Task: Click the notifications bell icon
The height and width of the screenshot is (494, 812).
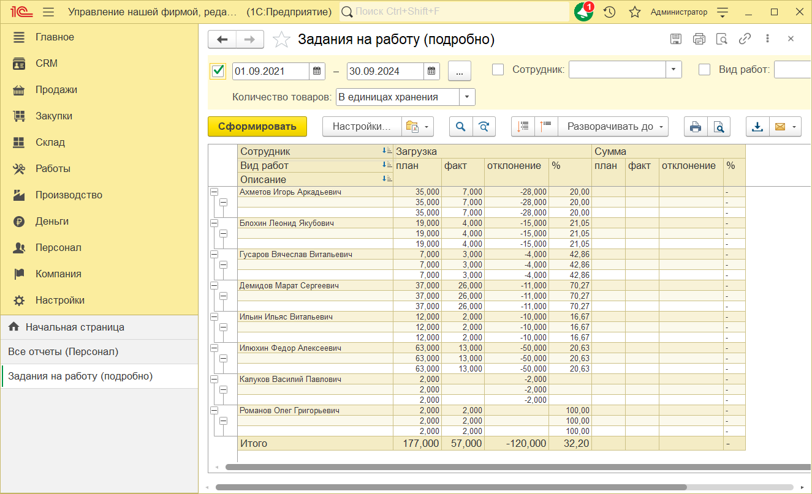Action: [583, 12]
